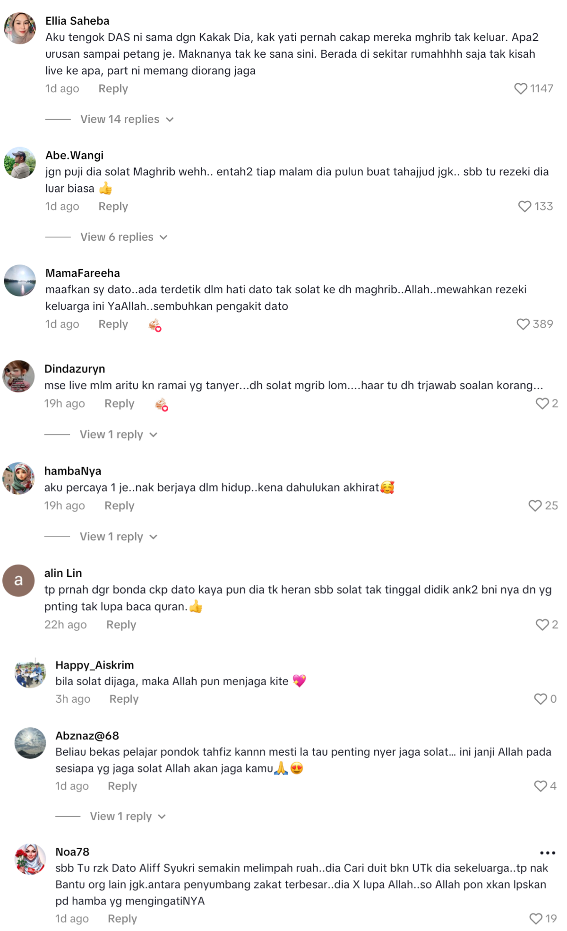The width and height of the screenshot is (567, 931).
Task: Tap the heart icon beside Happy_Aiskrim's comment
Action: (x=540, y=699)
